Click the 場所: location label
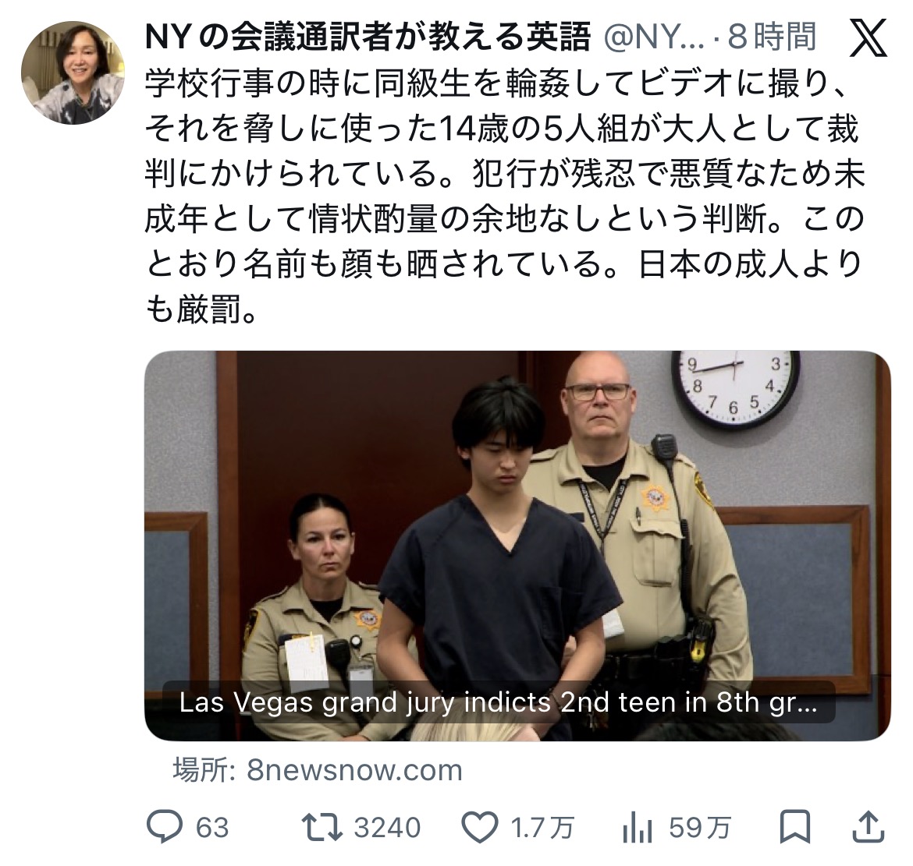This screenshot has width=913, height=866. point(204,770)
